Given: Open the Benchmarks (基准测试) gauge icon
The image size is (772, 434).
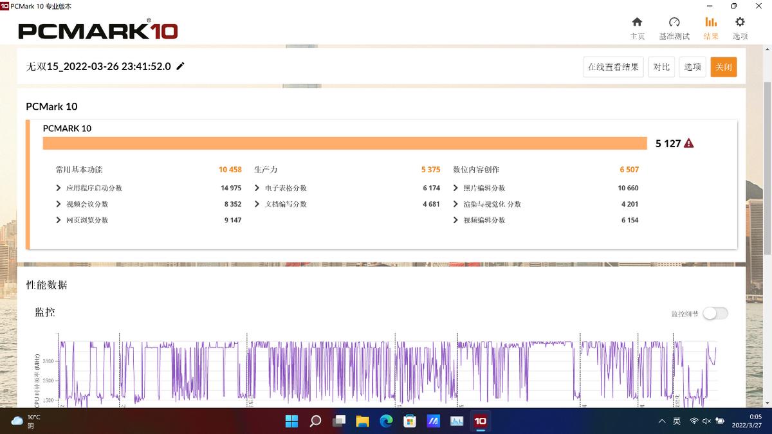Looking at the screenshot, I should 674,22.
